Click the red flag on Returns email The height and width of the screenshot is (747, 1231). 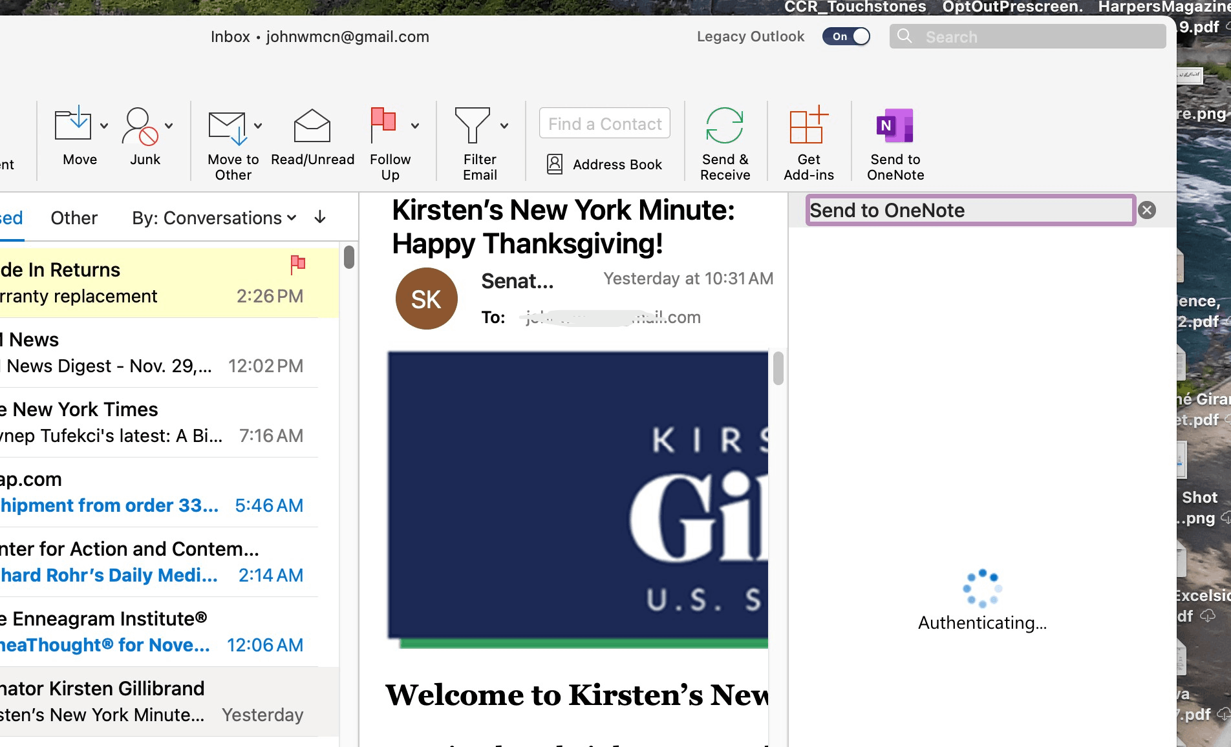(297, 264)
